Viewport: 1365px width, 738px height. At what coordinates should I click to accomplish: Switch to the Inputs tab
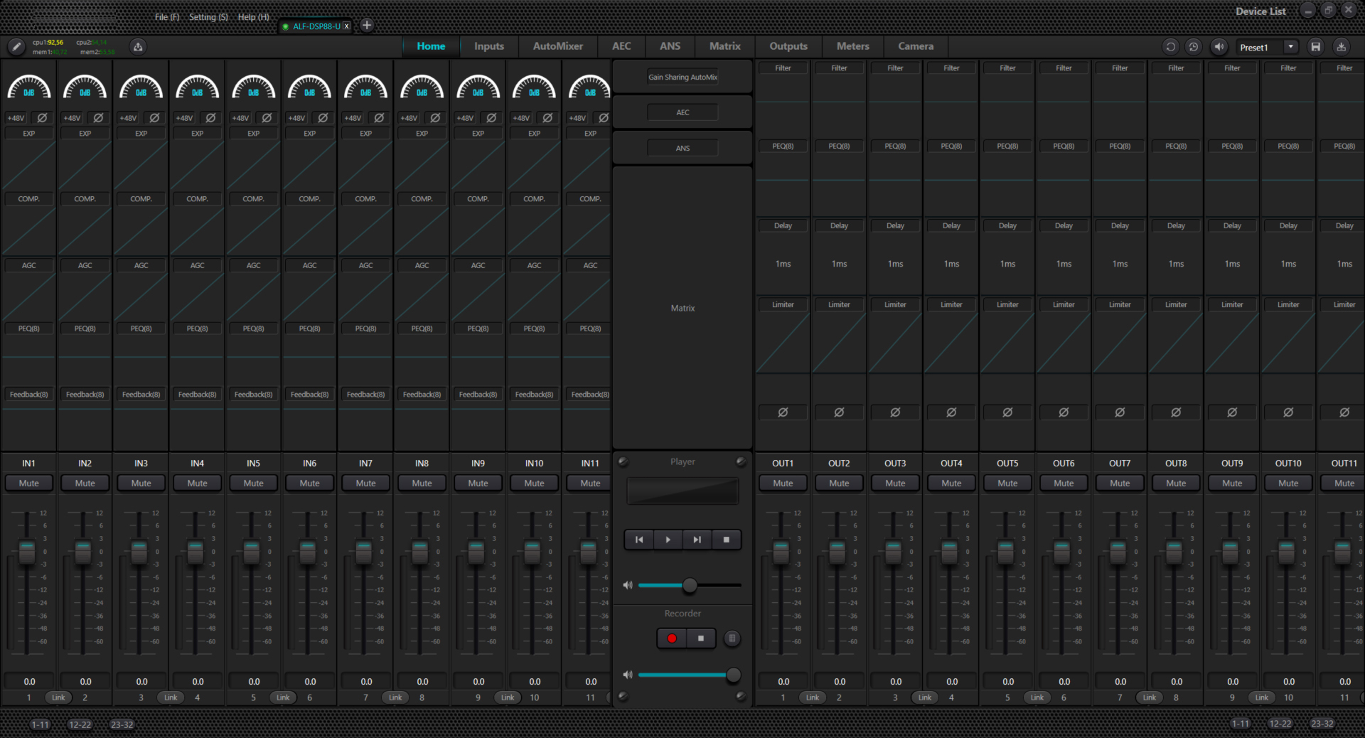(x=489, y=46)
